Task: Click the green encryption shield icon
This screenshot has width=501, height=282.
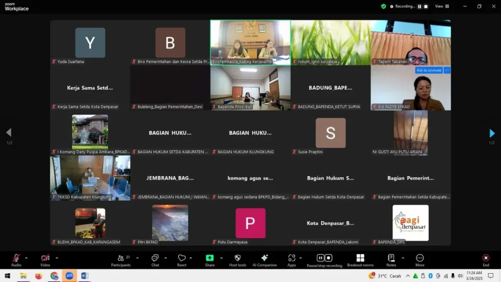Action: click(384, 6)
